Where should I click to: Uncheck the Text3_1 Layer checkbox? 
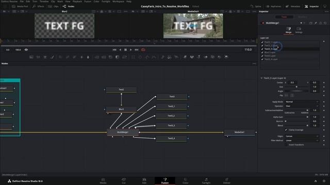[x=262, y=42]
